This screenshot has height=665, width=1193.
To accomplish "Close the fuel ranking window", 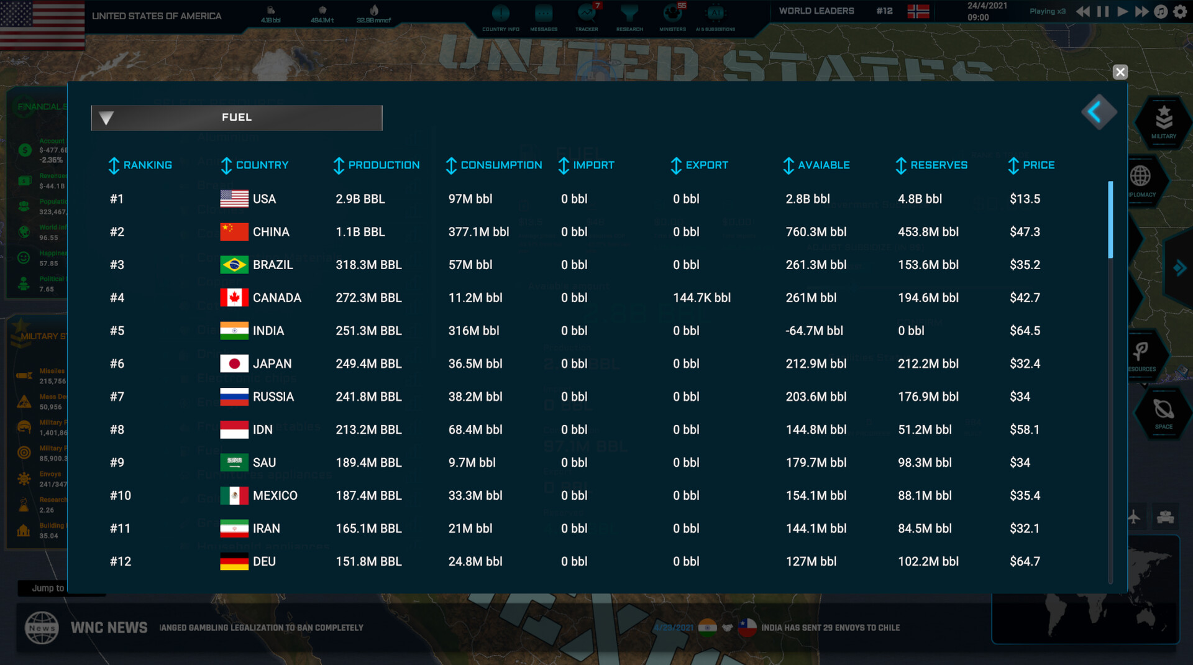I will (1120, 72).
